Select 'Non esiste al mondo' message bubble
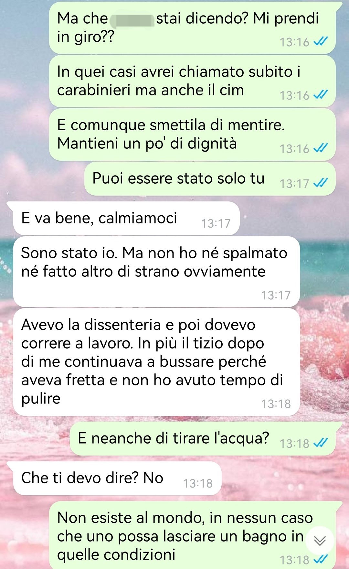Screen dimensions: 349x569 192,535
